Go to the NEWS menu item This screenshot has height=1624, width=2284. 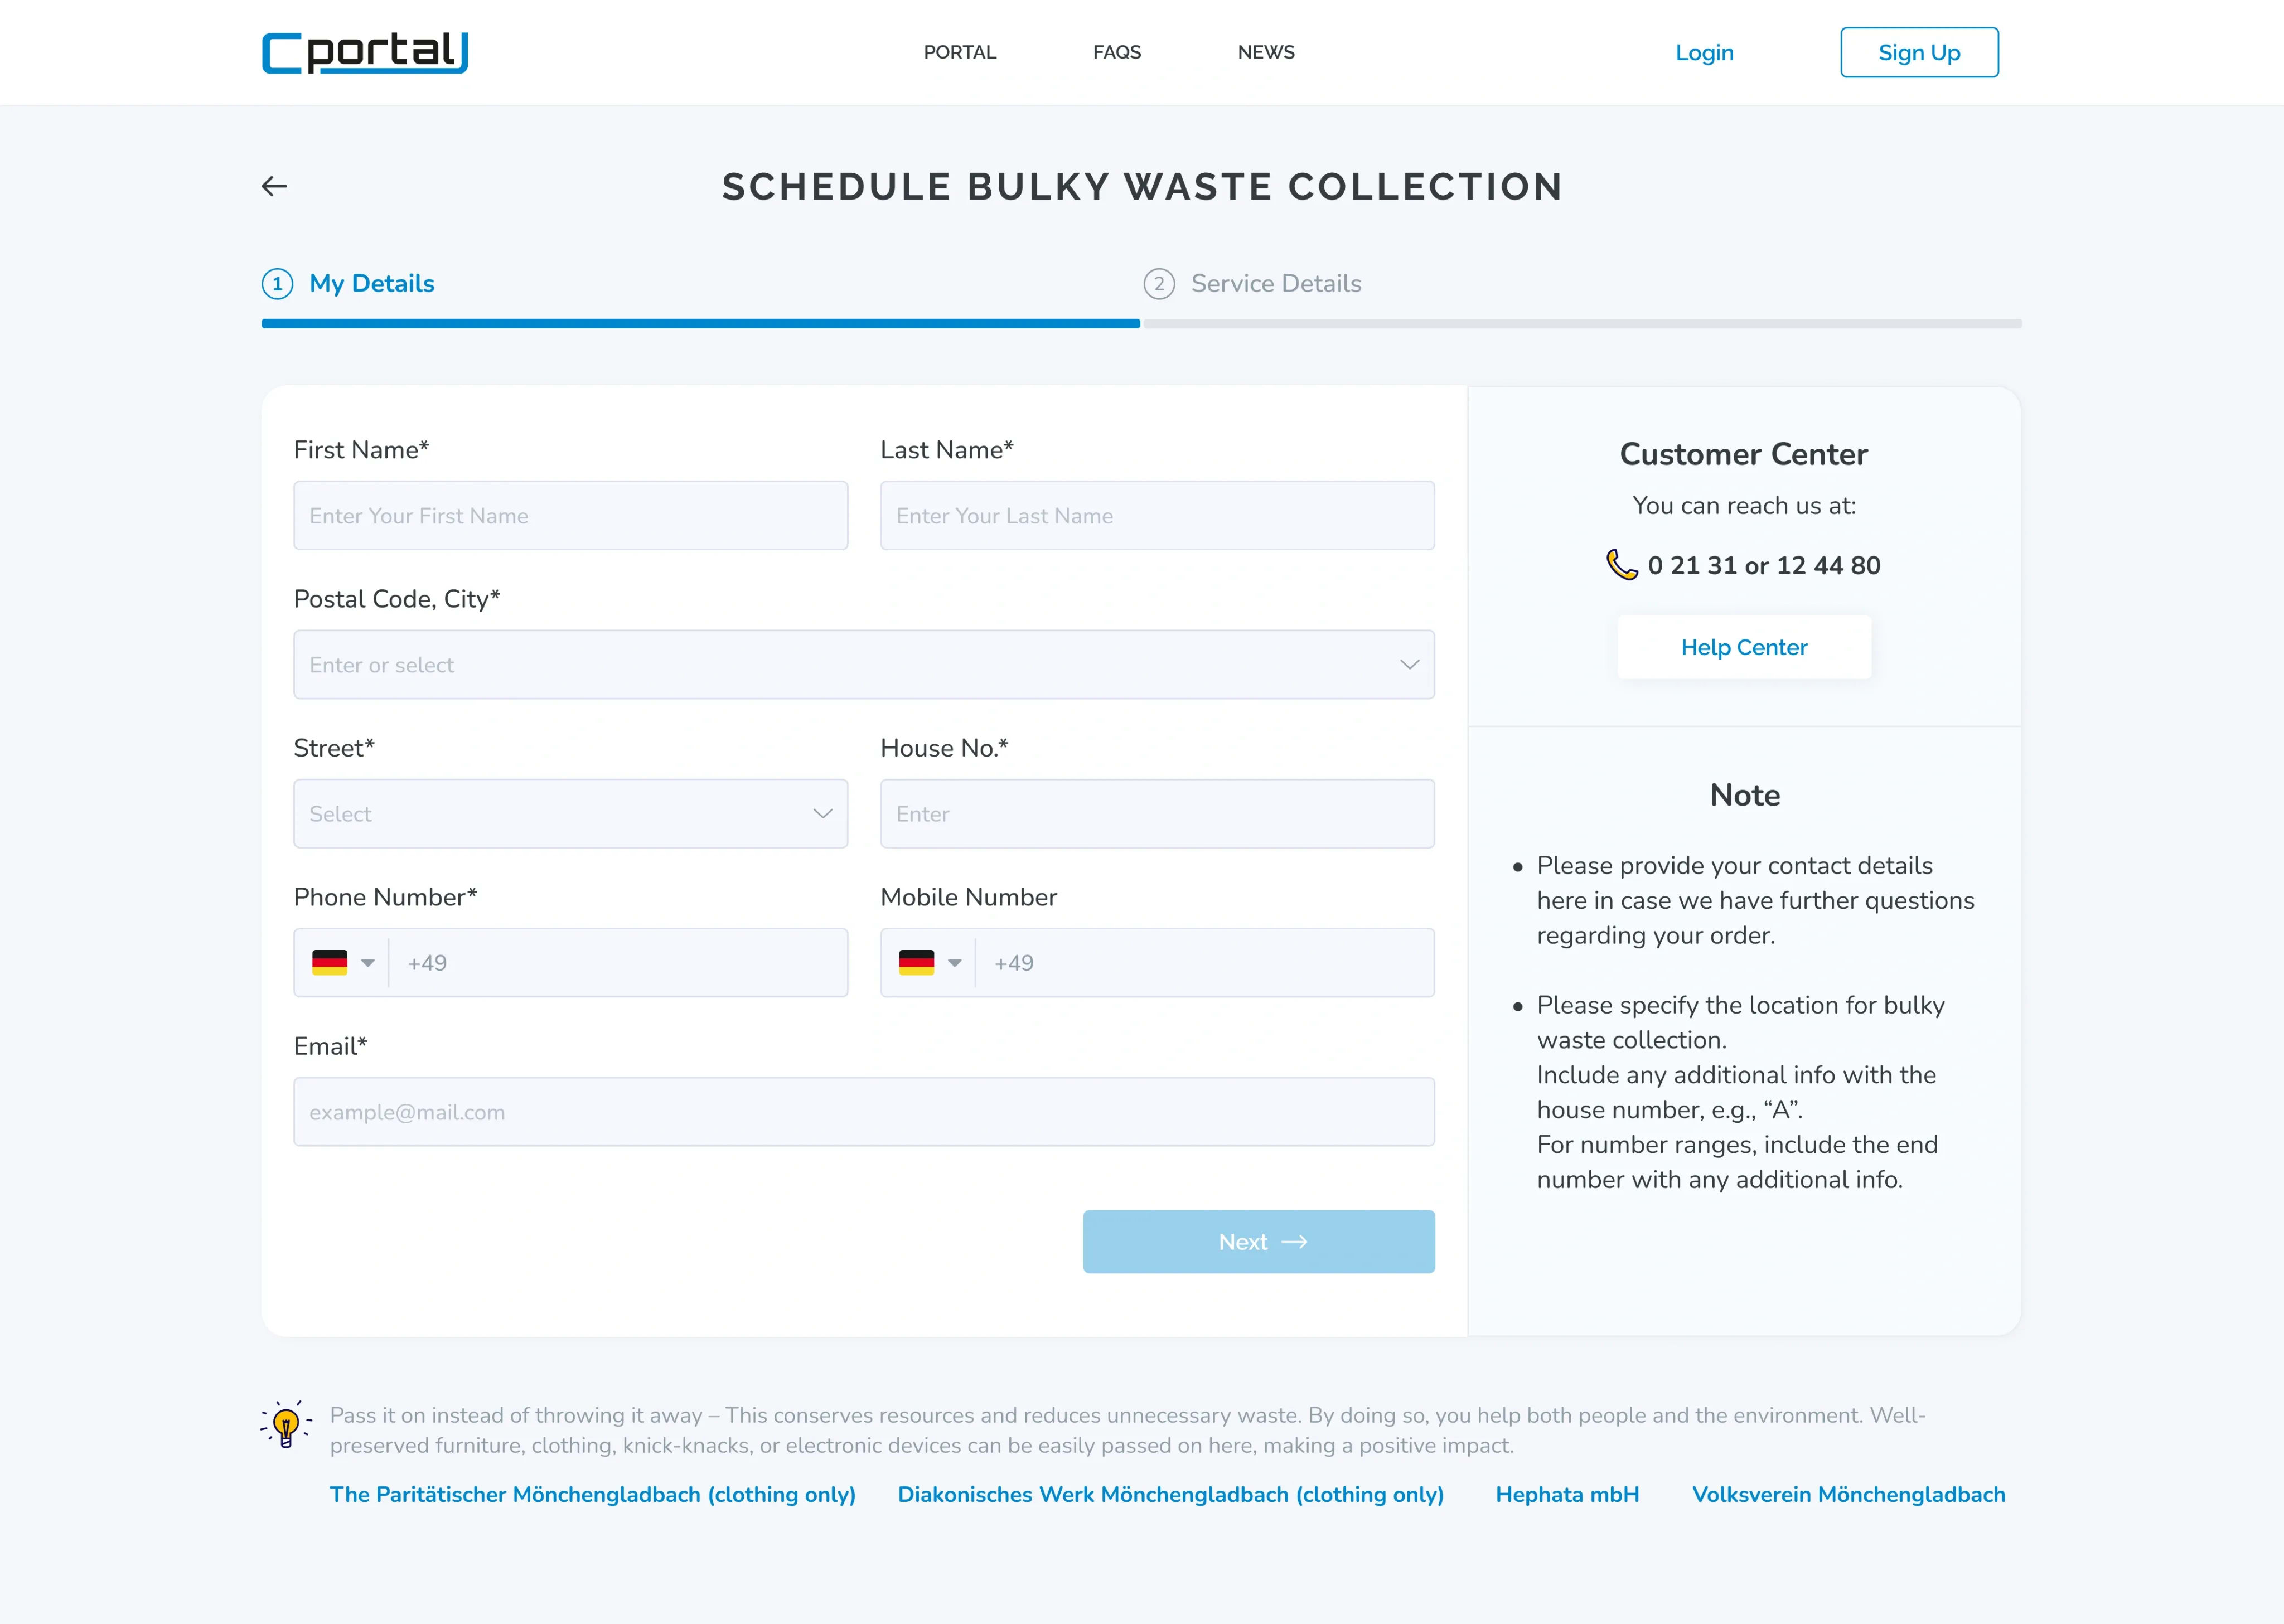1265,52
